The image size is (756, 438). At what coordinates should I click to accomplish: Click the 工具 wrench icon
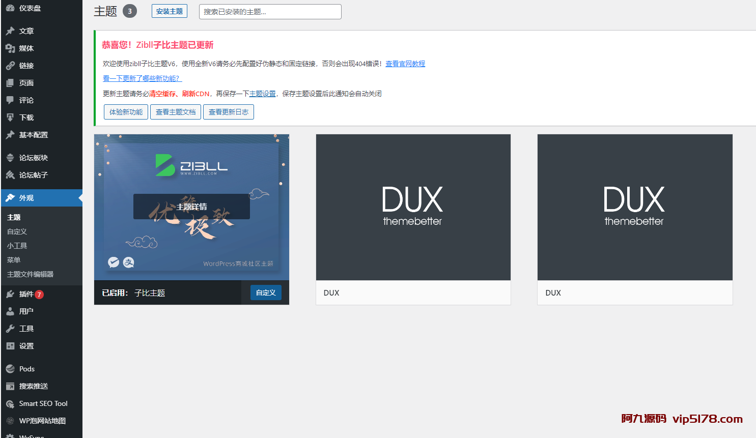tap(10, 329)
